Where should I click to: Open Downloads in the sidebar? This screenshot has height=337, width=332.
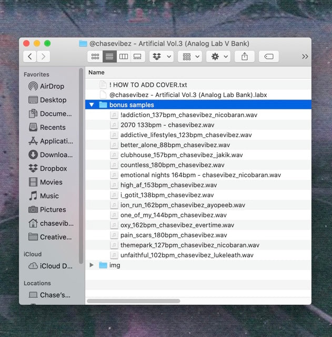click(x=51, y=155)
